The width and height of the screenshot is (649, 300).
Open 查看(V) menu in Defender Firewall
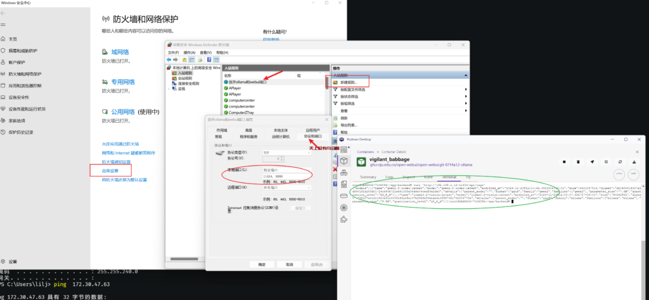point(205,53)
